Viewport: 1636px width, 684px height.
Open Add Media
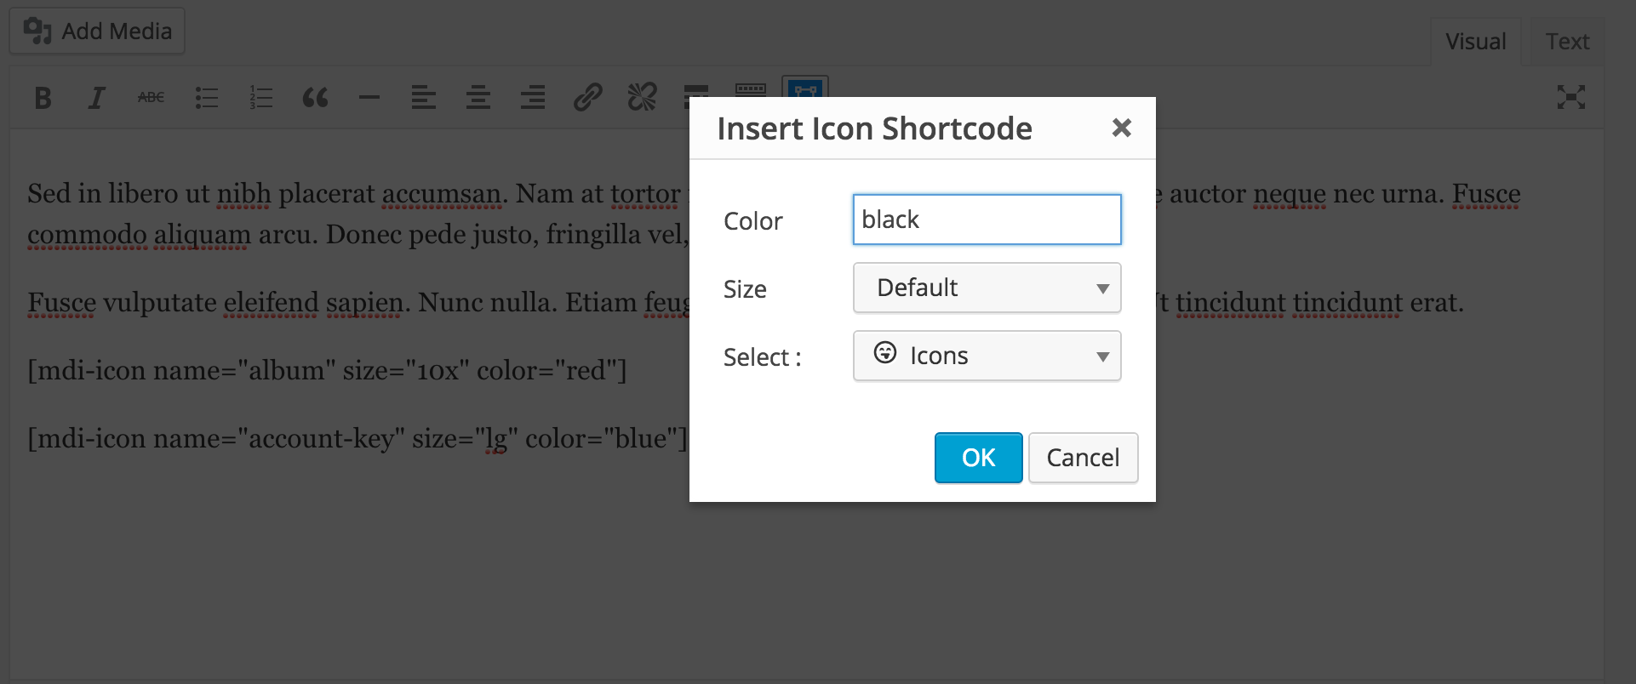[98, 31]
